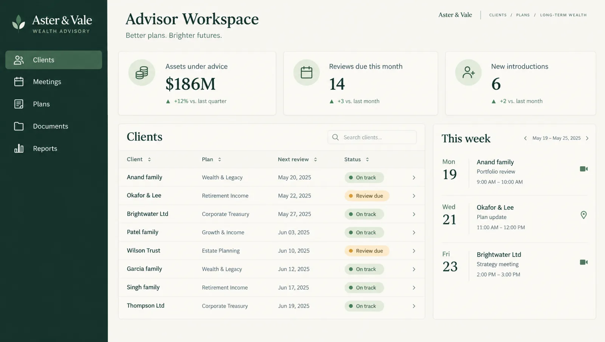
Task: Click the coins icon for Assets under advice
Action: point(142,73)
